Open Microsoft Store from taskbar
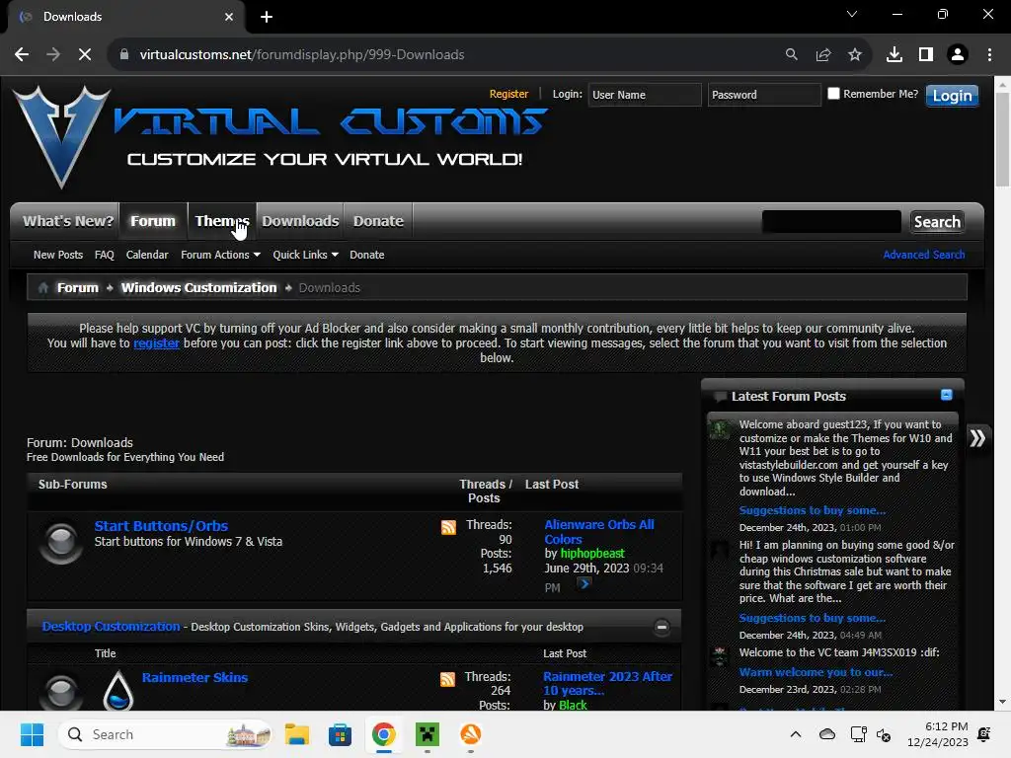This screenshot has width=1011, height=758. (340, 734)
